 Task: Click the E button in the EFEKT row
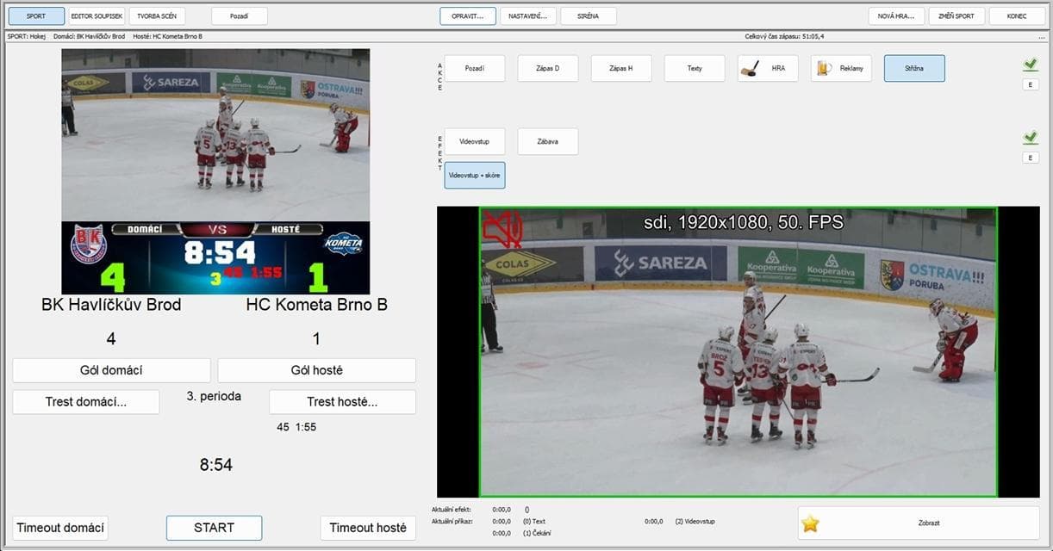pyautogui.click(x=1030, y=158)
